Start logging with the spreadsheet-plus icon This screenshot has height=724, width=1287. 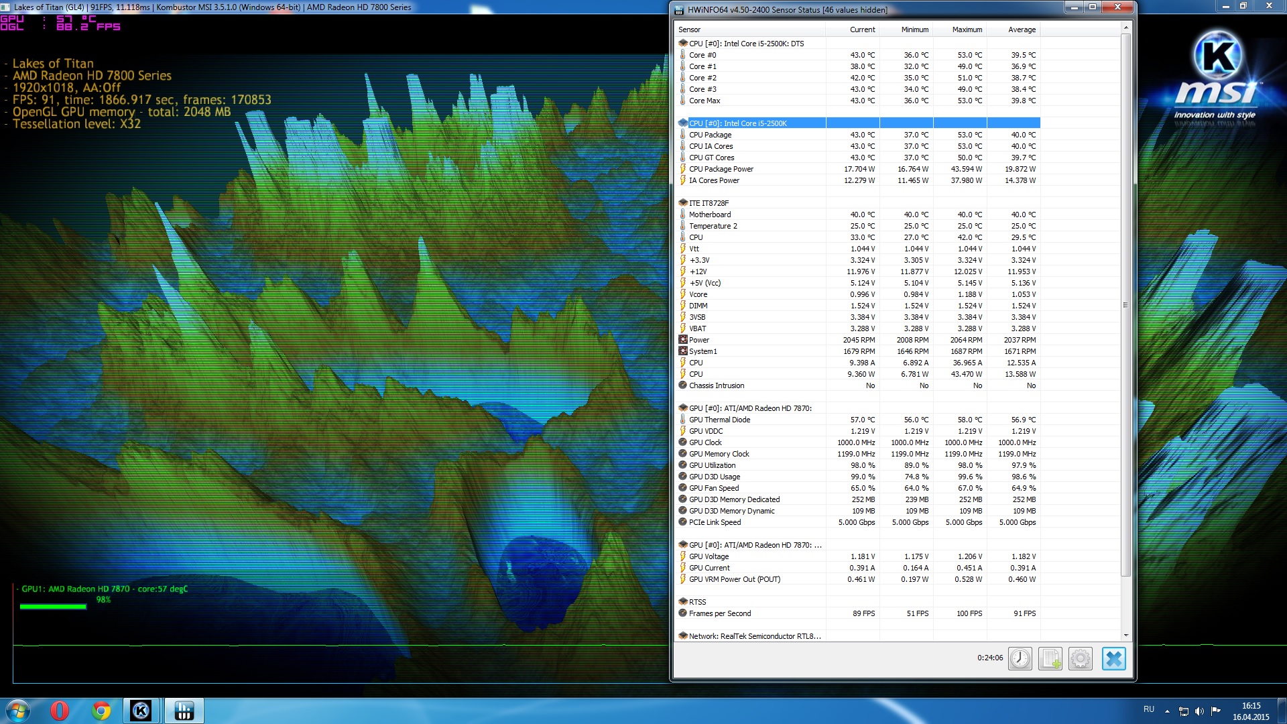(1050, 658)
